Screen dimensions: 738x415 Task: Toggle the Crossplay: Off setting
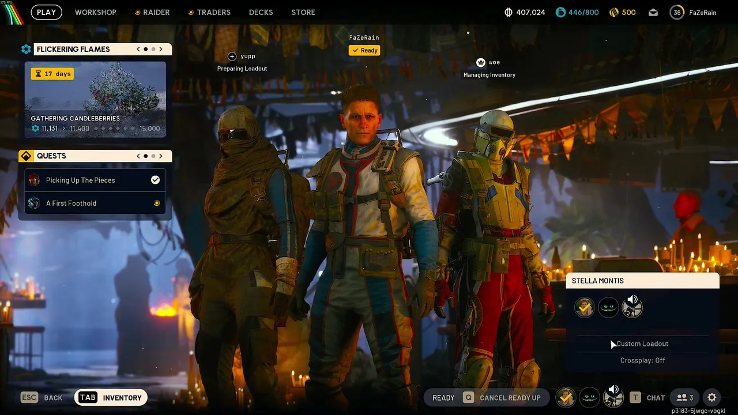point(642,360)
